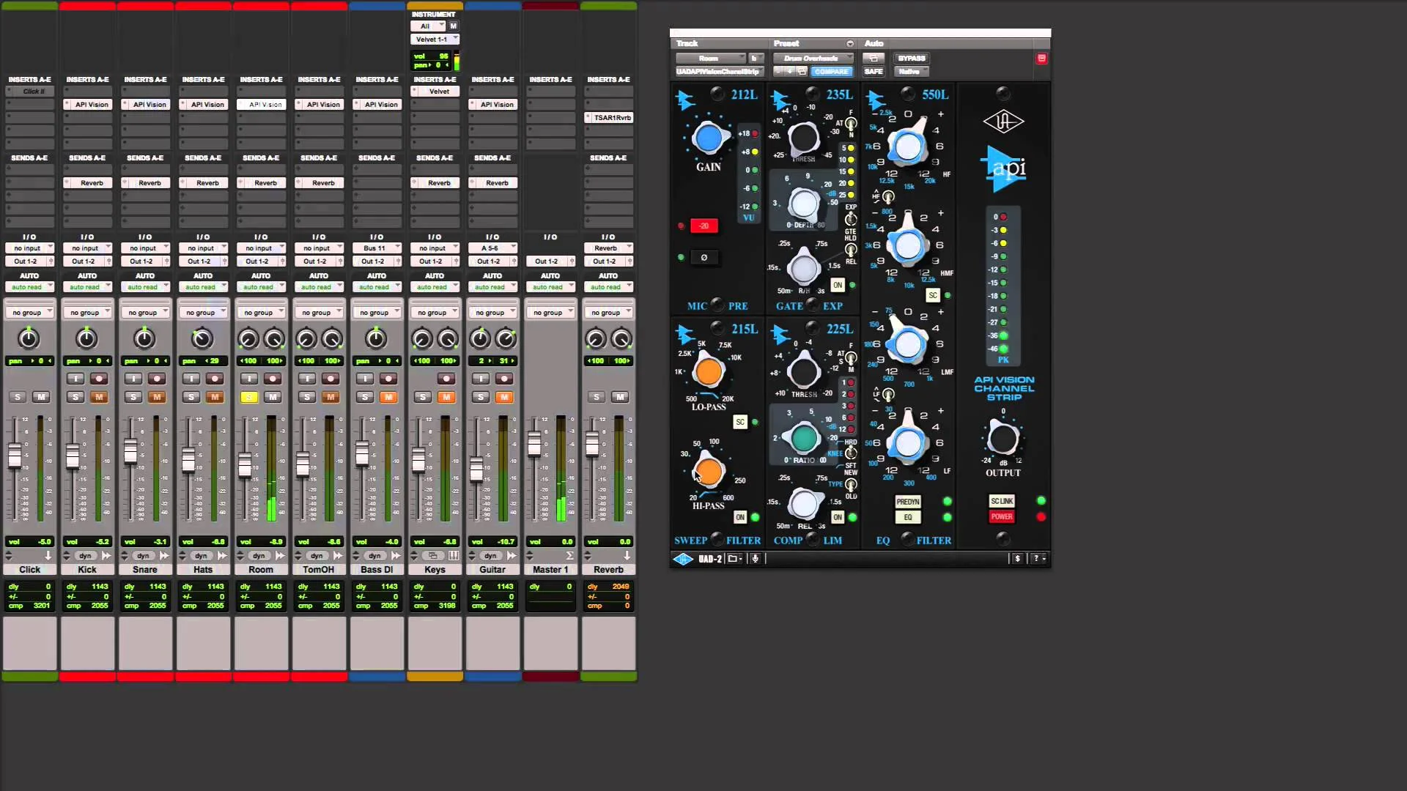Open Bass DI input Bus 11 dropdown

[x=376, y=248]
